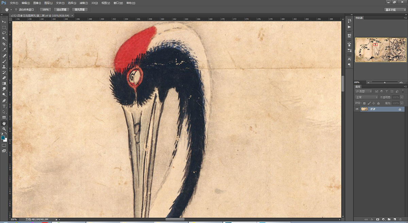The image size is (408, 223).
Task: Toggle smart object layer filter
Action: (397, 91)
